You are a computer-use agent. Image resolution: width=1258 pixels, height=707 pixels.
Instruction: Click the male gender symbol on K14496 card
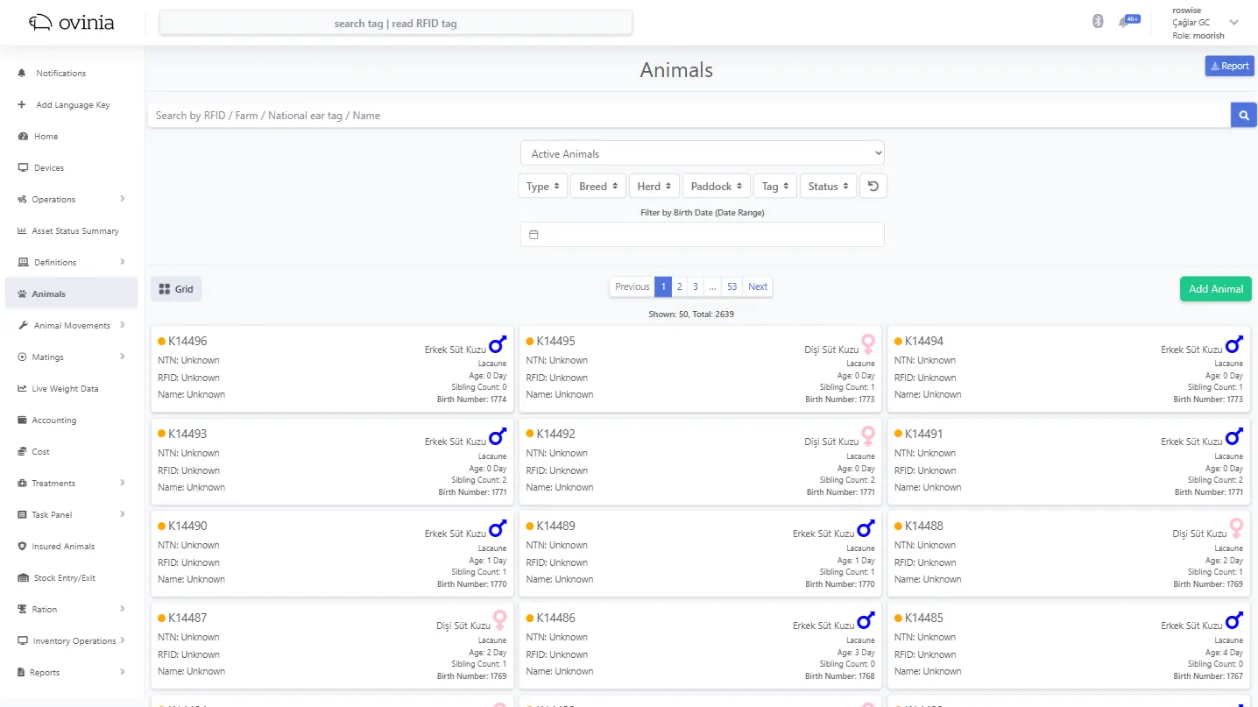497,344
